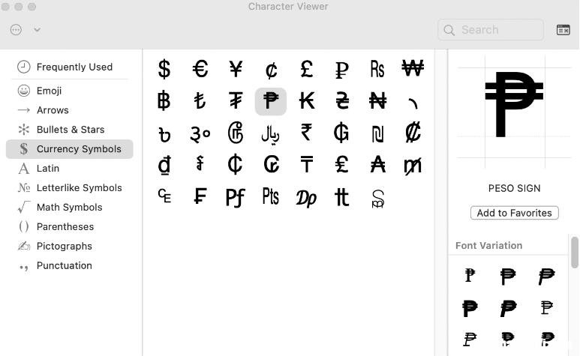The image size is (580, 356).
Task: Select the Yen sign character
Action: (236, 69)
